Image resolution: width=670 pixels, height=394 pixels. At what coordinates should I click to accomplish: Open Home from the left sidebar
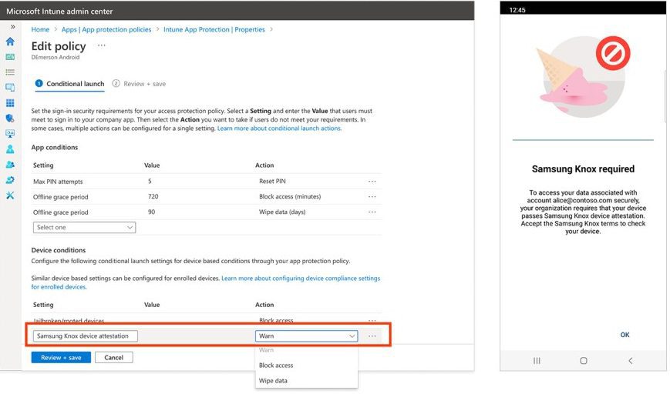point(10,42)
